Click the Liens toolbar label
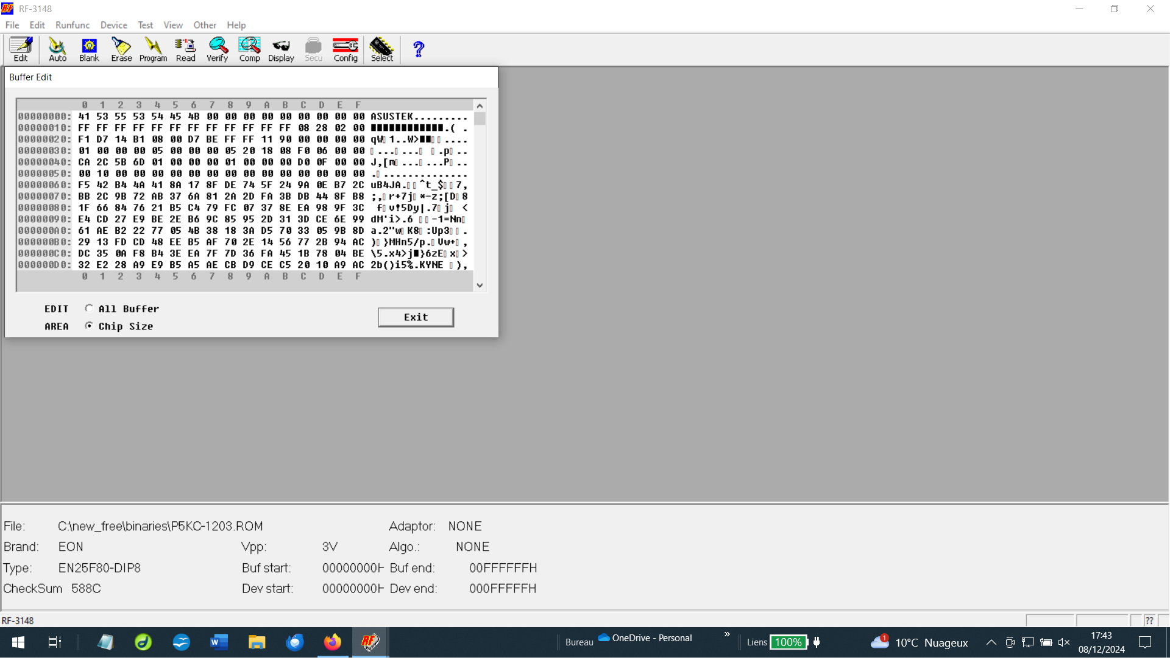Screen dimensions: 1170x660 pos(757,642)
